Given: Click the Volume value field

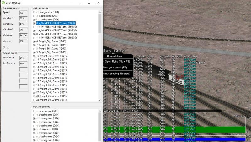Looking at the screenshot, I should click(x=23, y=41).
